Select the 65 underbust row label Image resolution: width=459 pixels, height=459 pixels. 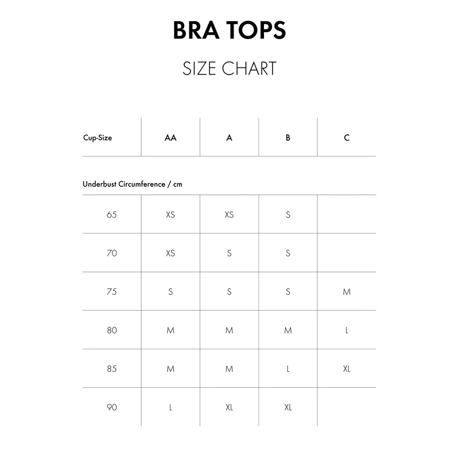click(112, 215)
